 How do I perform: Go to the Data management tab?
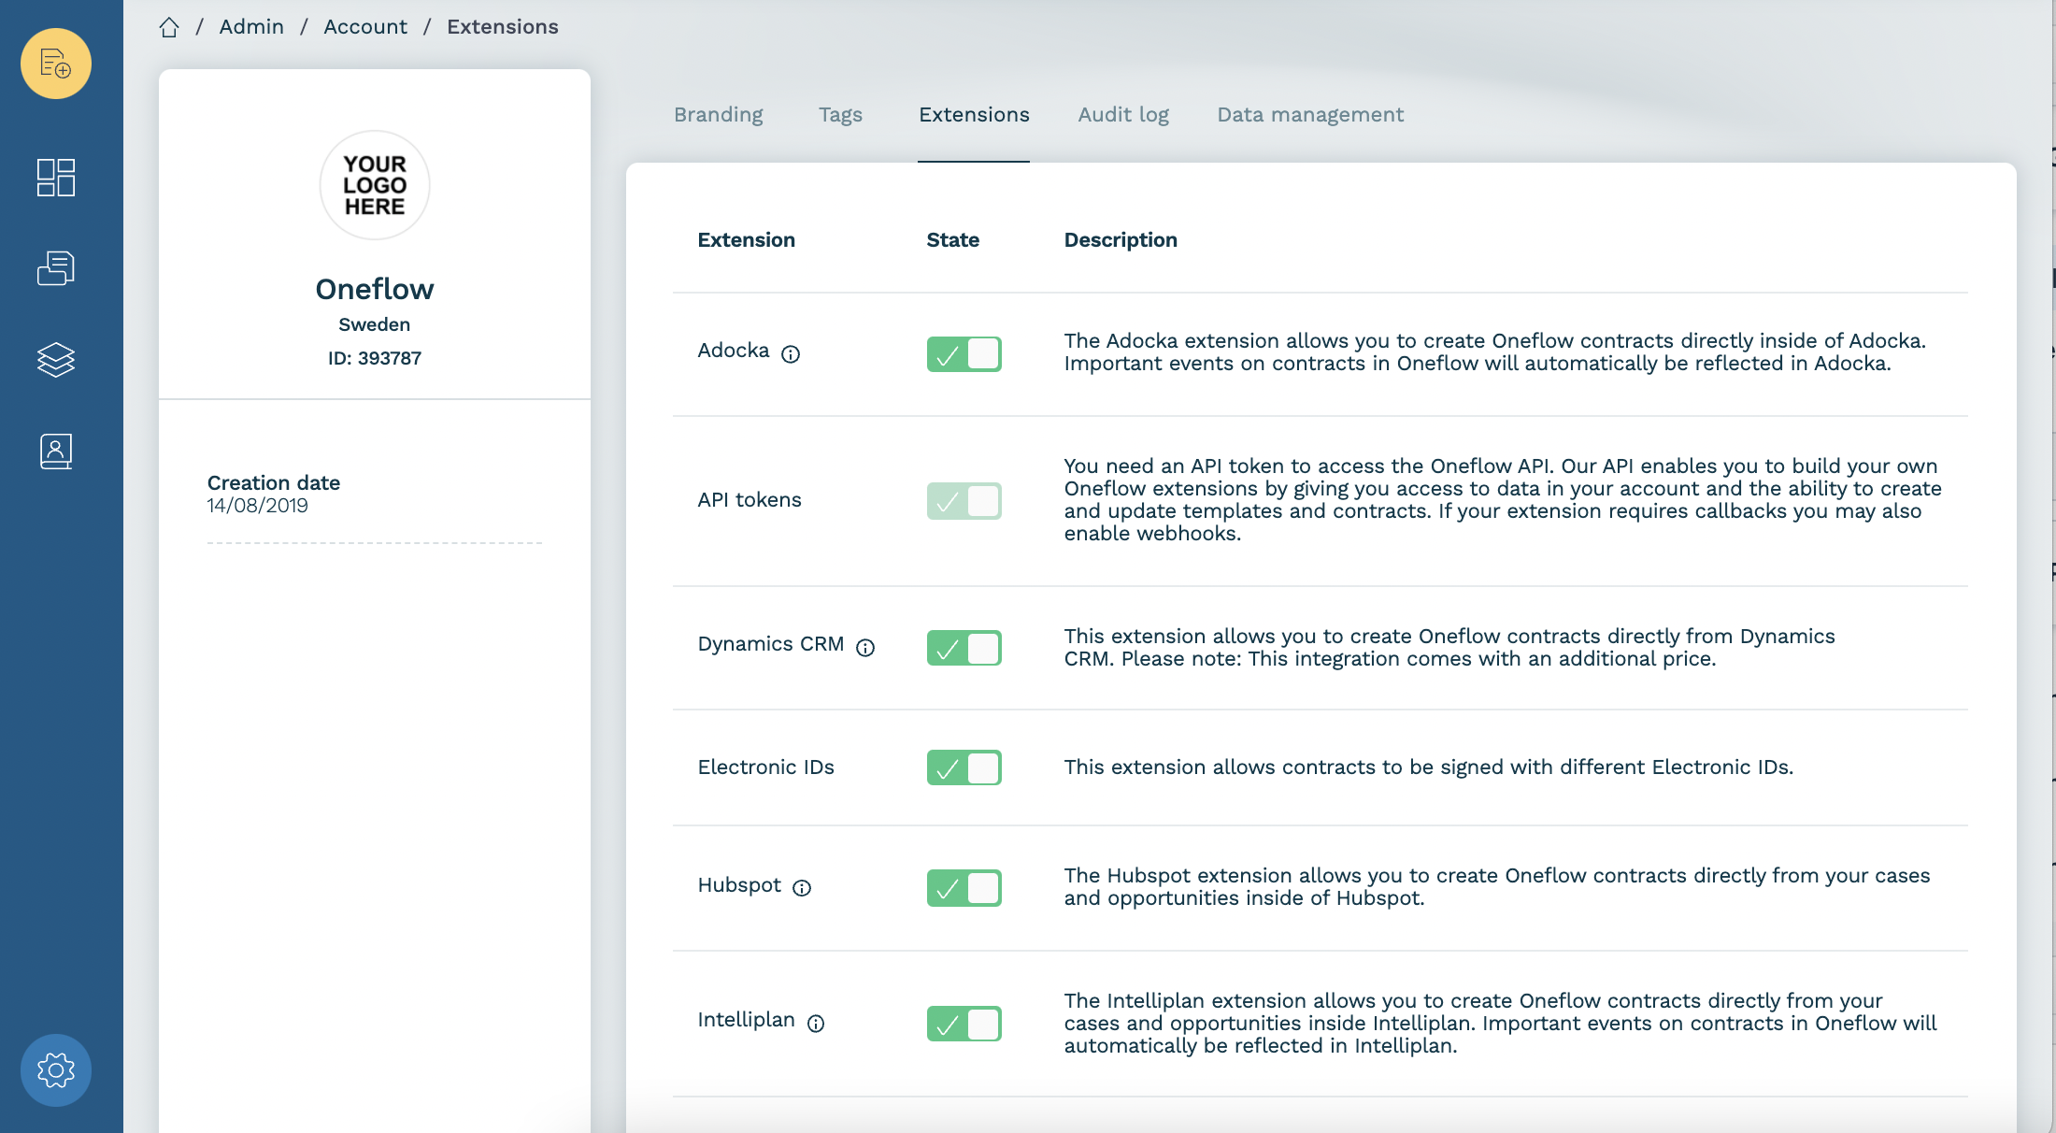1309,115
